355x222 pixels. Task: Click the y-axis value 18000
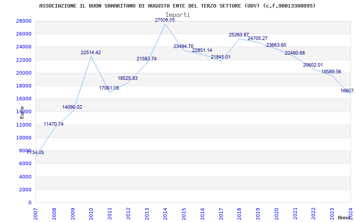coord(24,86)
